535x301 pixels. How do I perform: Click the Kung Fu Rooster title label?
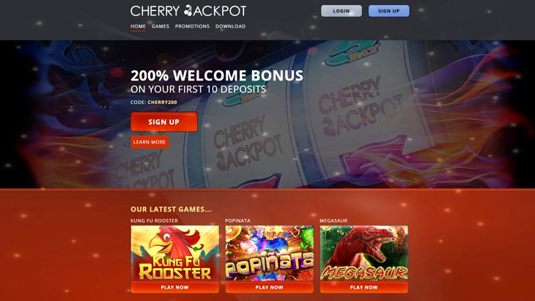pyautogui.click(x=154, y=220)
